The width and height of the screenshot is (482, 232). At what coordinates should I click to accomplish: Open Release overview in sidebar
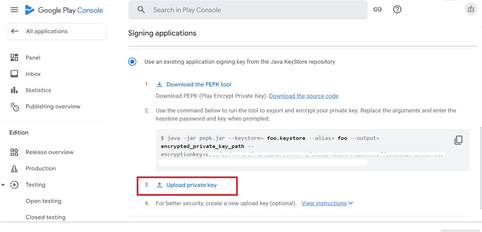49,152
